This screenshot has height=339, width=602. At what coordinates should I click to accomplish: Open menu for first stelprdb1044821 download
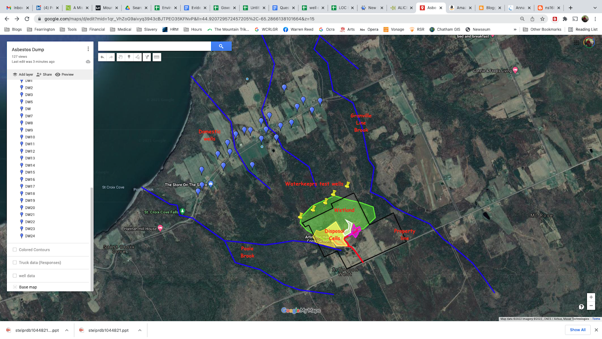click(x=67, y=330)
